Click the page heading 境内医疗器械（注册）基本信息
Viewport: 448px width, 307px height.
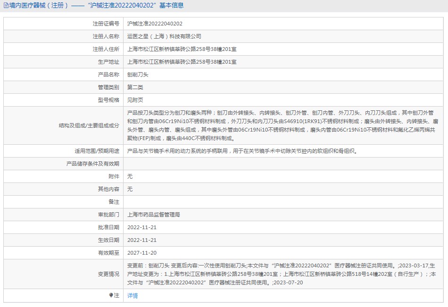pyautogui.click(x=97, y=6)
